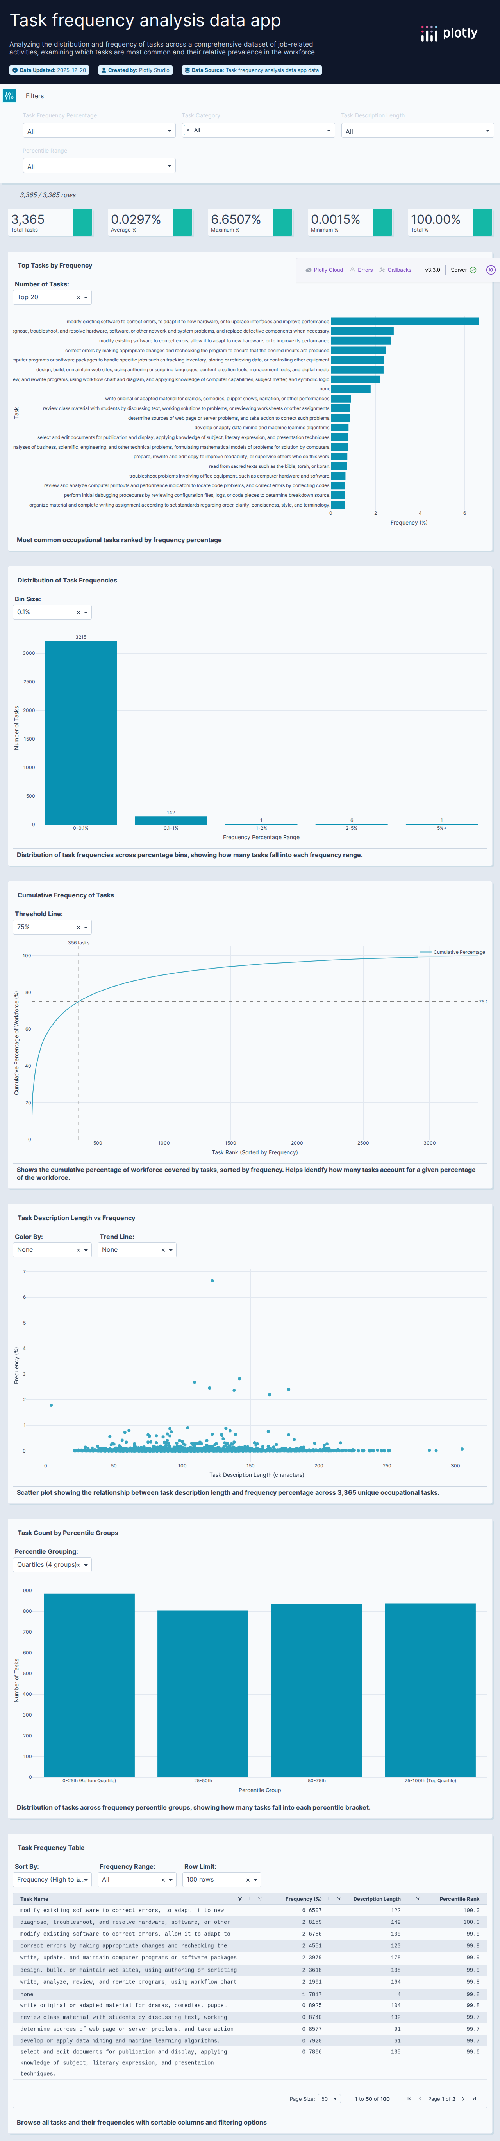Clear the Row Limit 100 rows value
Viewport: 500px width, 2141px height.
point(248,1880)
